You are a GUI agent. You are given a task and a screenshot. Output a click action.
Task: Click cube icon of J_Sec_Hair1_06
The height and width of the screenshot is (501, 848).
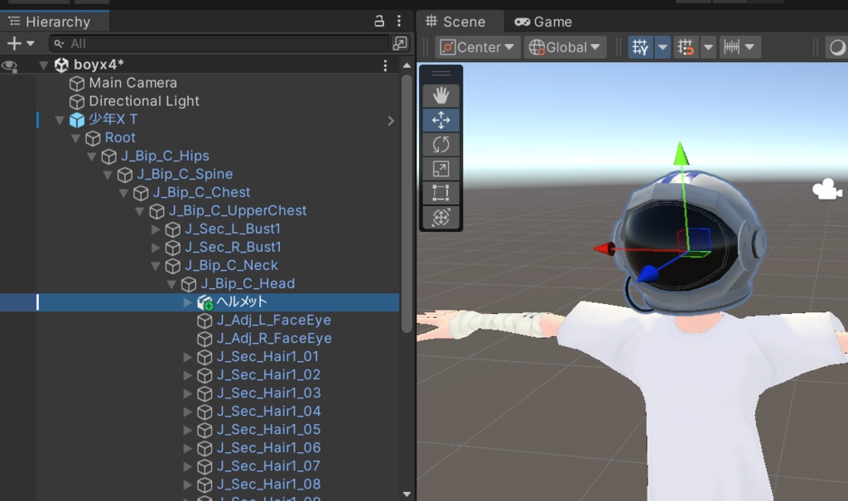[205, 449]
